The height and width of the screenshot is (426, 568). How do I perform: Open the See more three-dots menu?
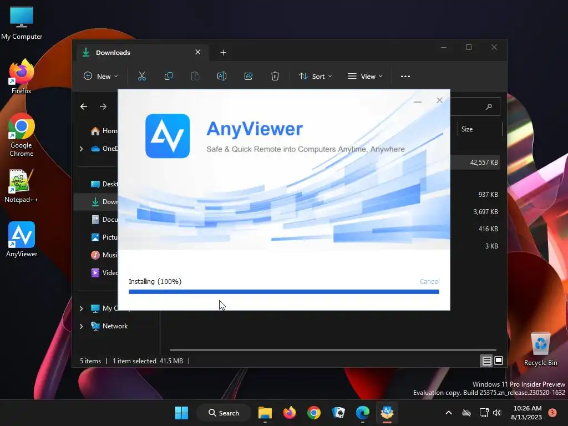tap(405, 77)
